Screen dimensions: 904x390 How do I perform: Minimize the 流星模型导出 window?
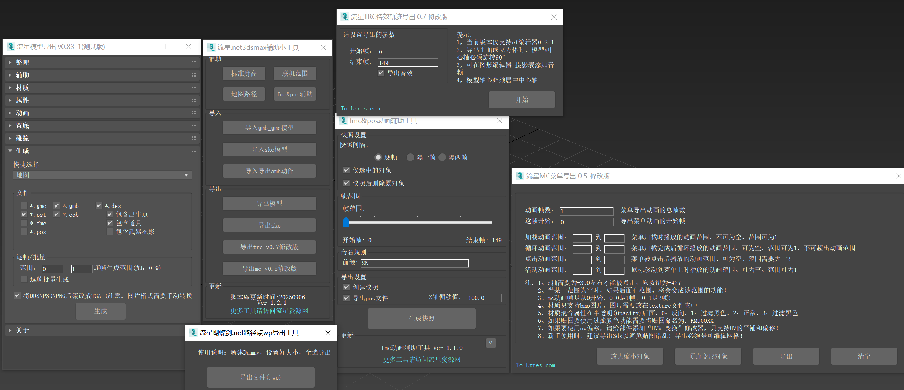[138, 47]
